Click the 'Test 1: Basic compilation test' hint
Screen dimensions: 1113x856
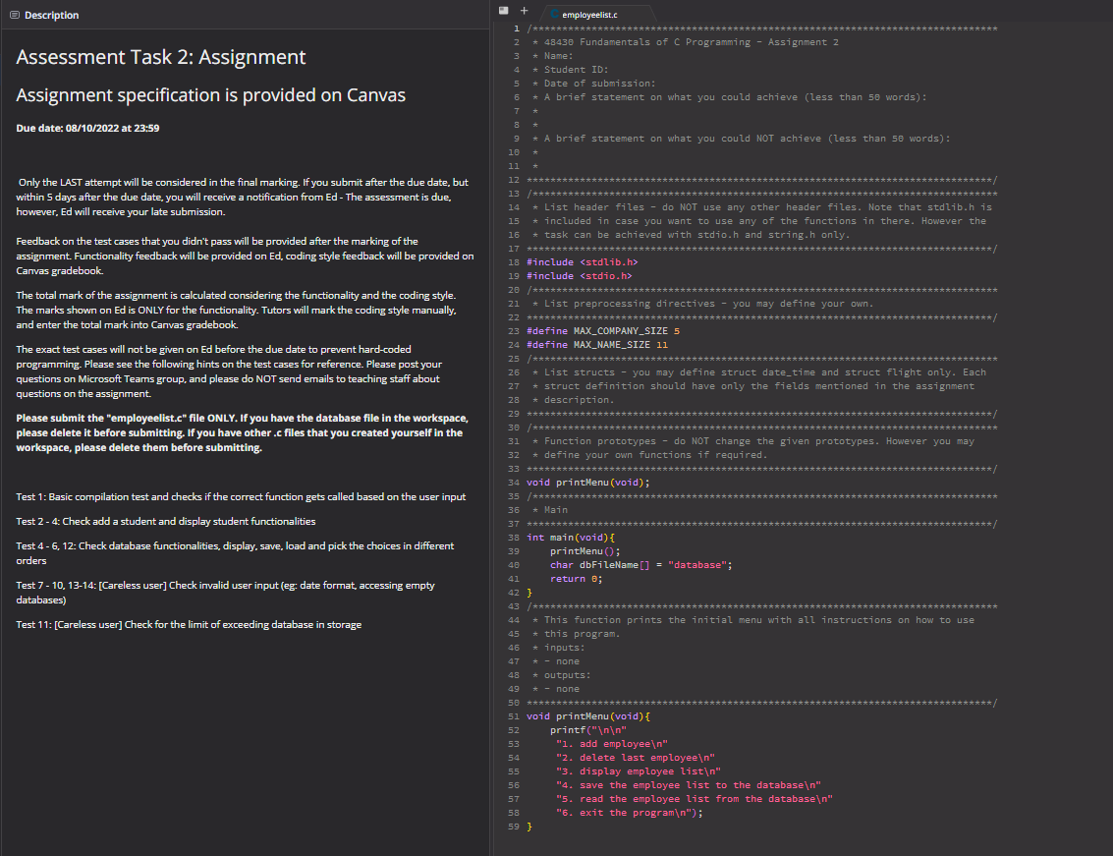[x=242, y=496]
